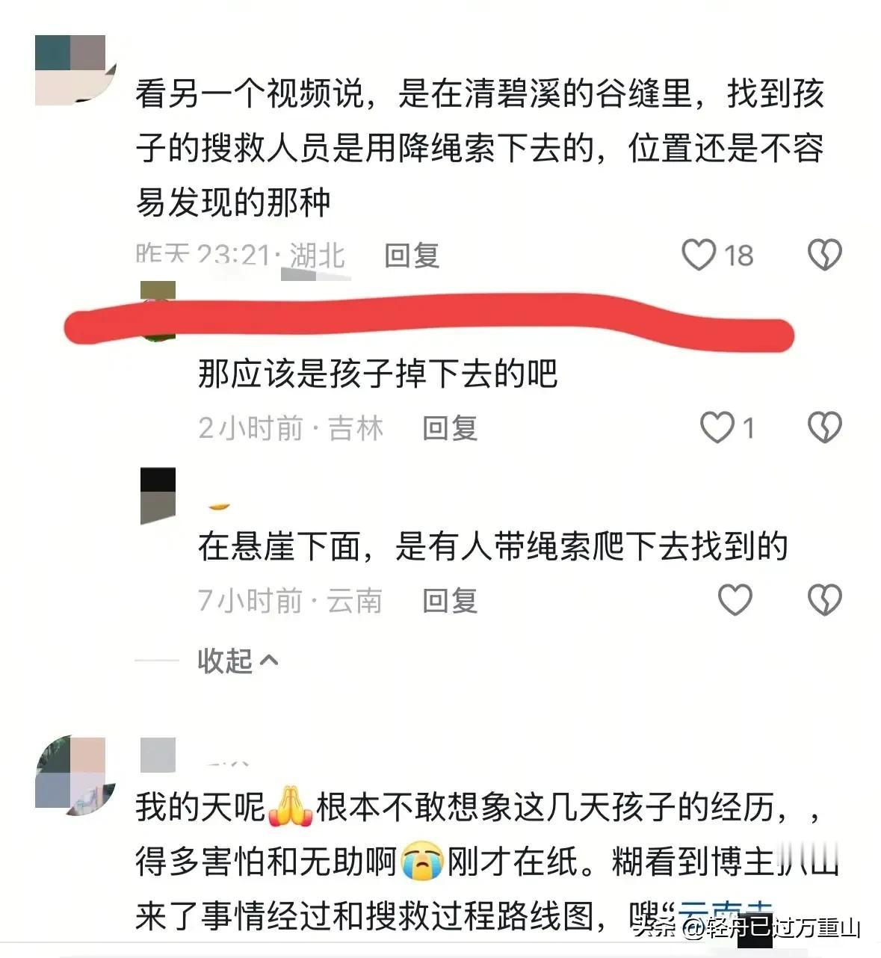
Task: Like the Yunnan reply about the cliff
Action: tap(735, 600)
